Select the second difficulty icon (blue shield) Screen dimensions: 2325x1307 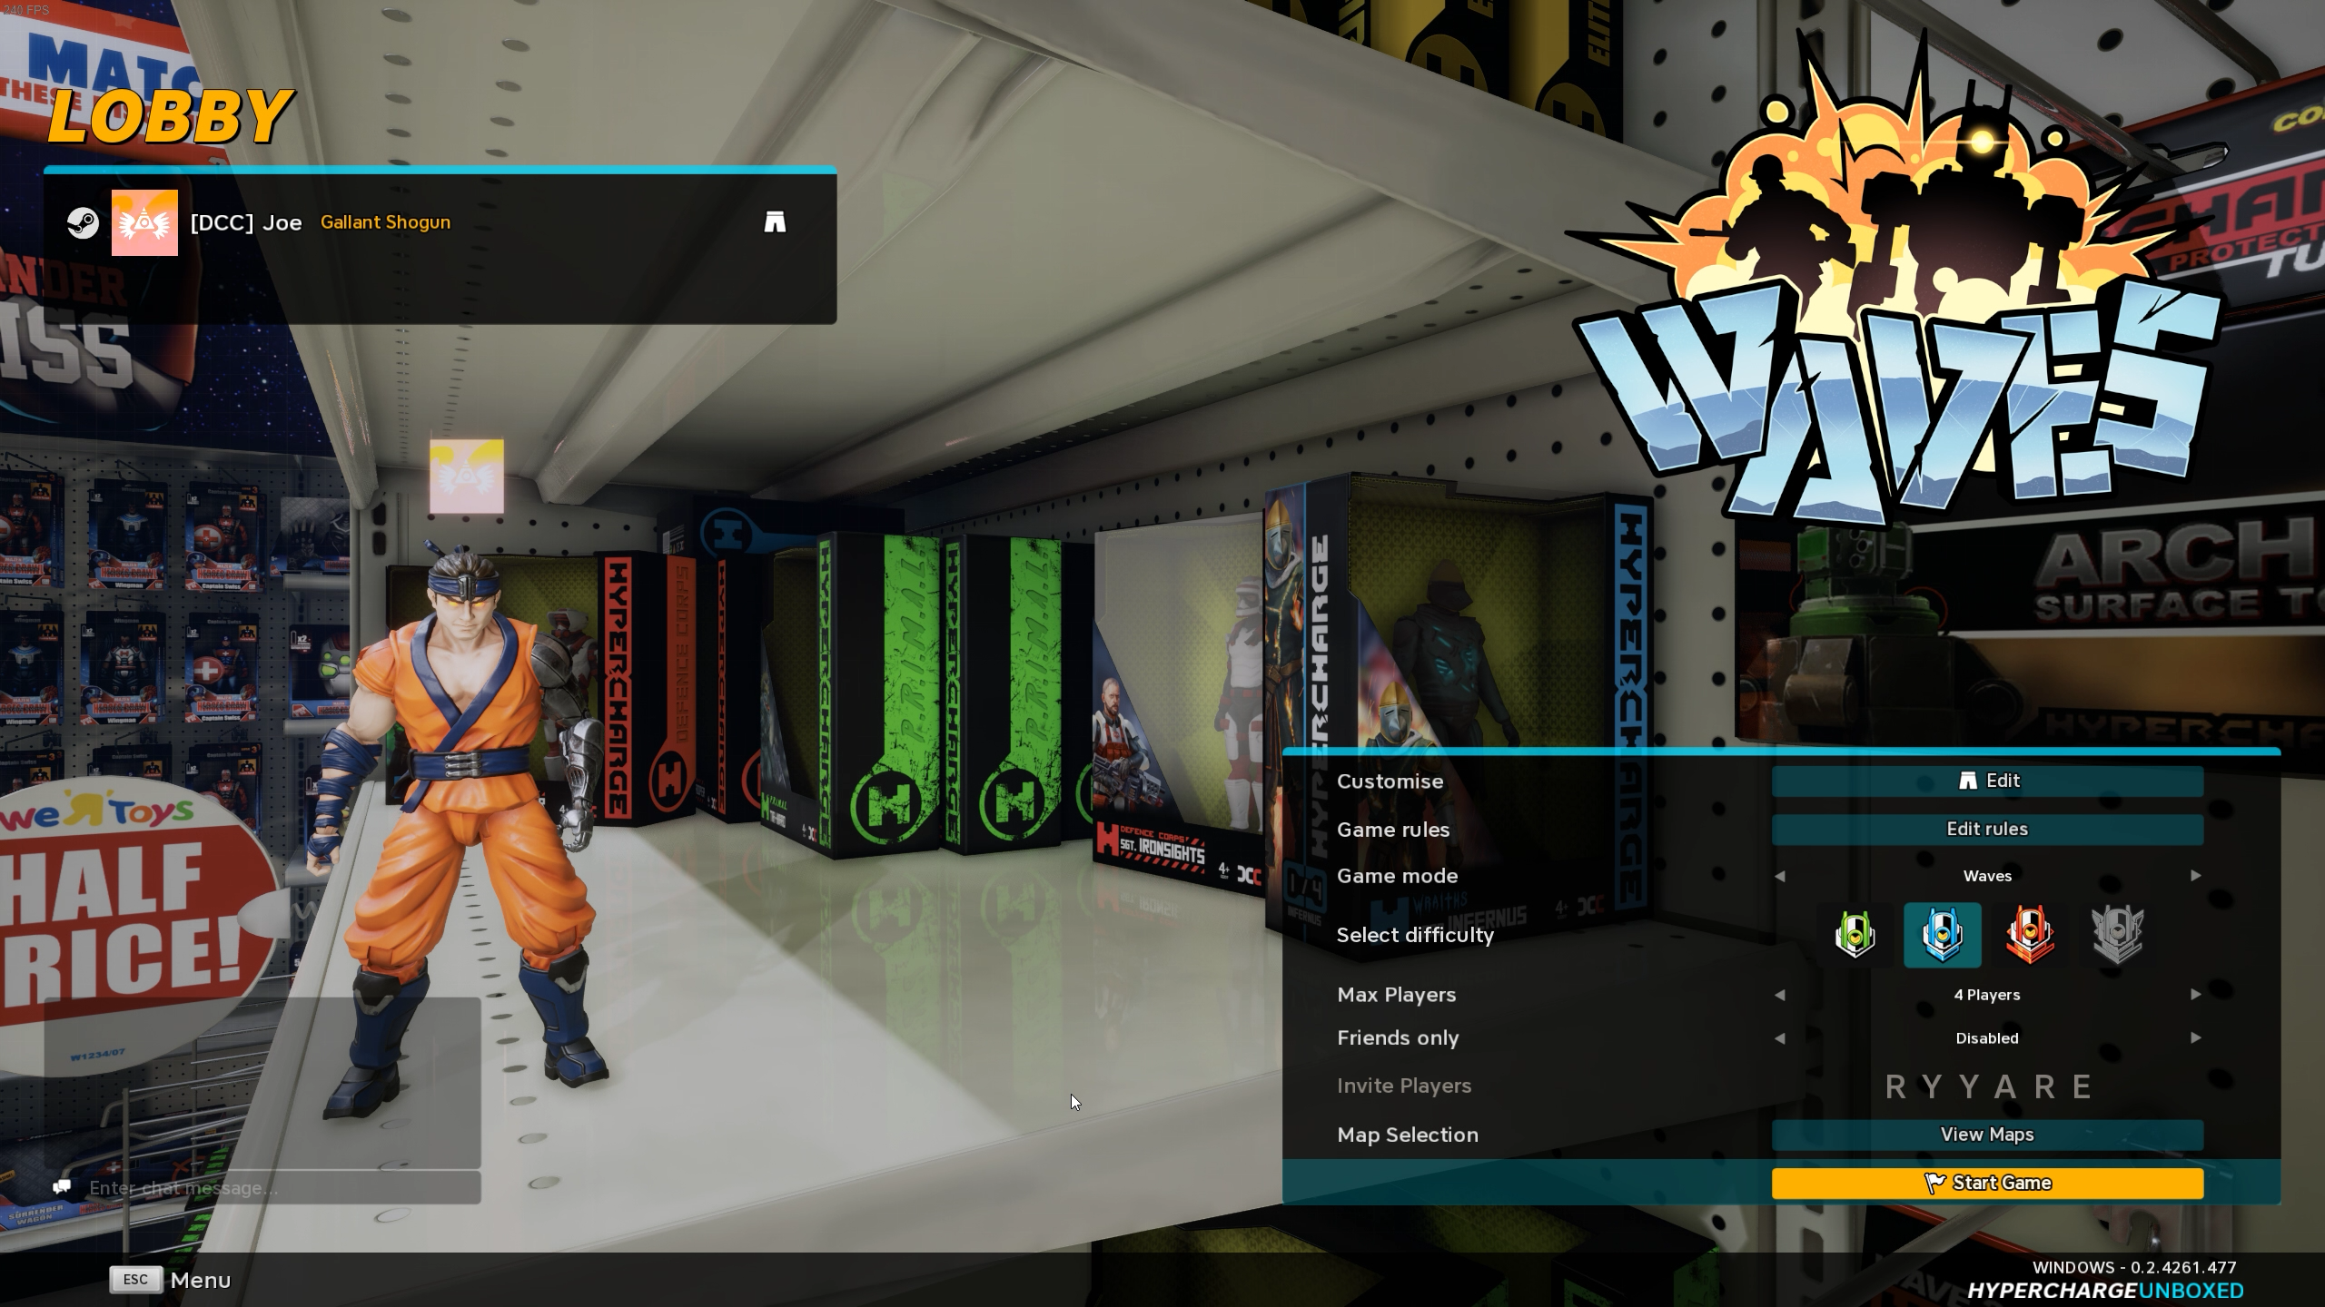1942,935
